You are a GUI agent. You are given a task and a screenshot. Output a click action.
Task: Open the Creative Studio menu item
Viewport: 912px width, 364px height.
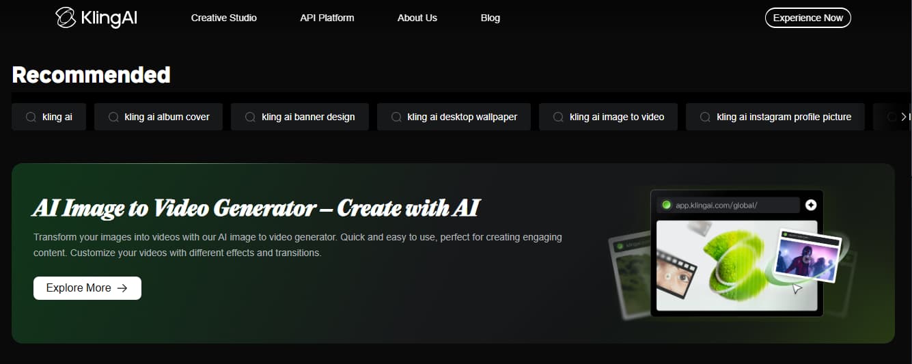tap(223, 18)
